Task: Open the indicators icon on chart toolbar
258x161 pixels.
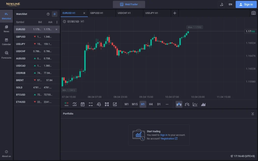Action: [115, 104]
